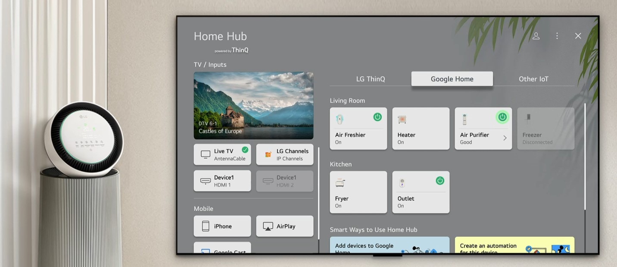
Task: Select the disconnected Freezer card
Action: coord(546,129)
